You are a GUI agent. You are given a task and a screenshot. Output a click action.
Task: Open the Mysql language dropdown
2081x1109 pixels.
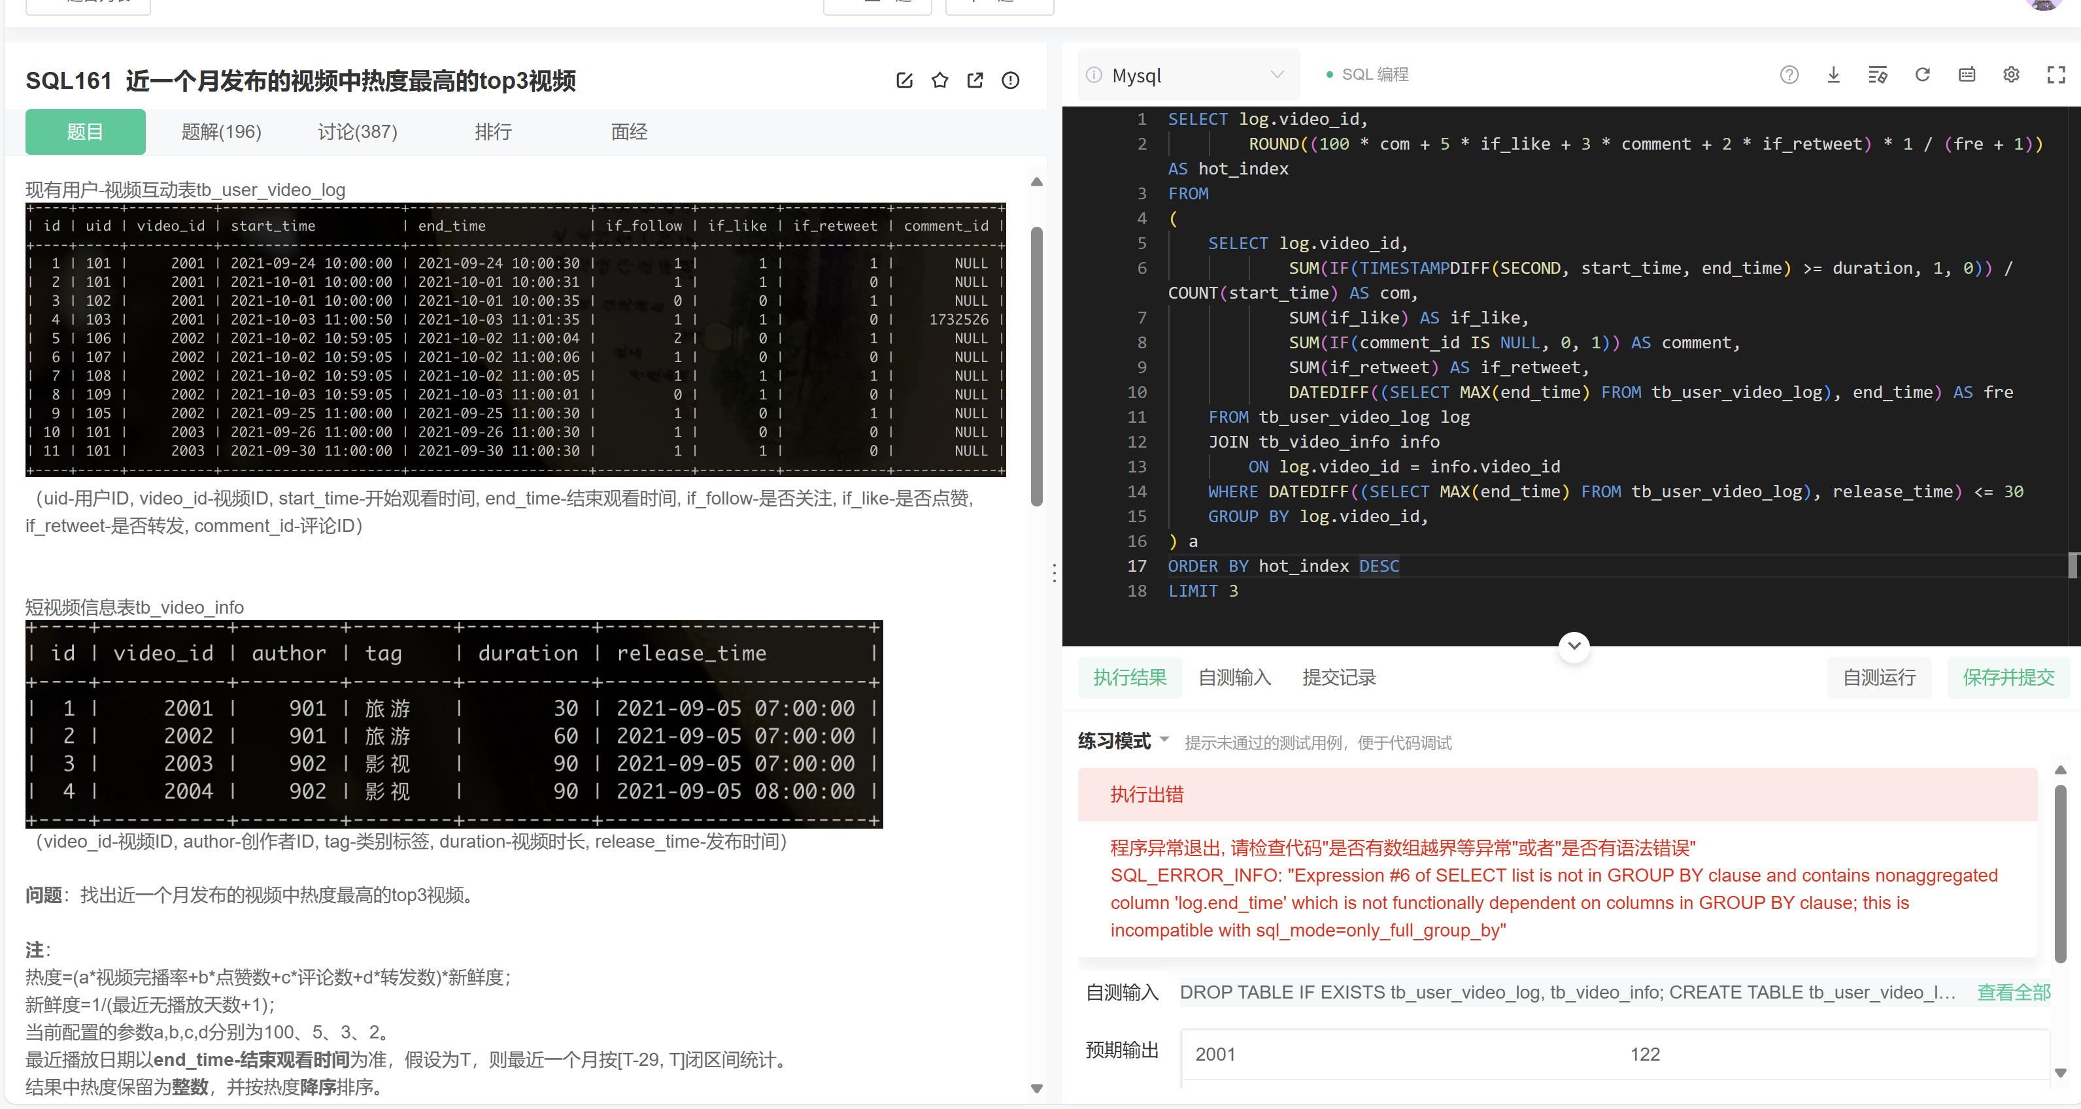1187,75
